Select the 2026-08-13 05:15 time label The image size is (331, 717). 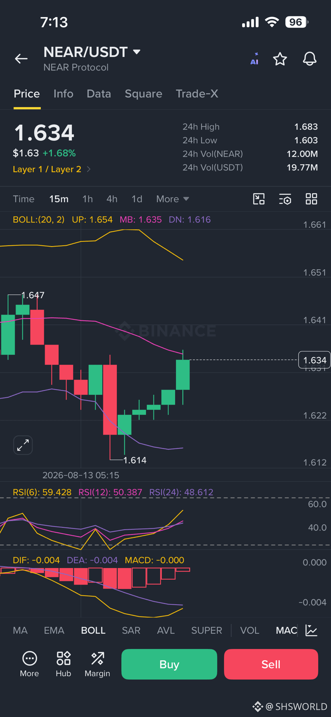pyautogui.click(x=81, y=475)
